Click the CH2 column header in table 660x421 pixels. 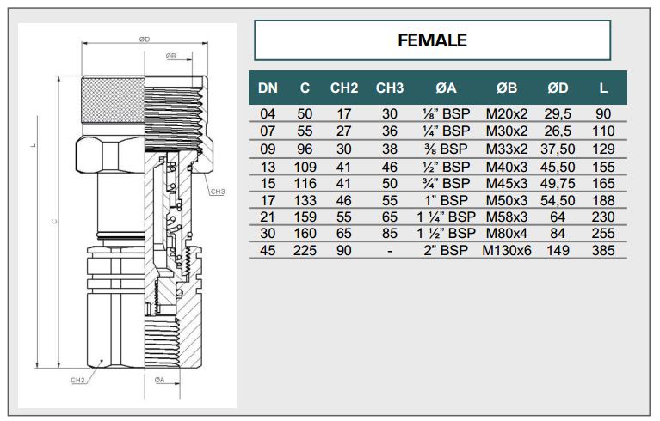pyautogui.click(x=344, y=88)
